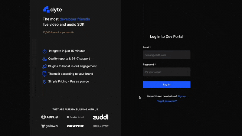
Task: Click the ADPList logo
Action: tap(50, 117)
